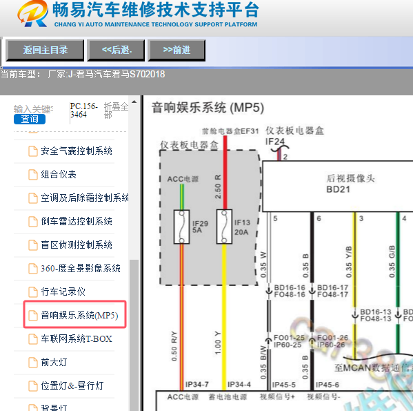The height and width of the screenshot is (411, 413).
Task: Open the 位置灯&-昼行灯 entry
Action: click(x=72, y=385)
